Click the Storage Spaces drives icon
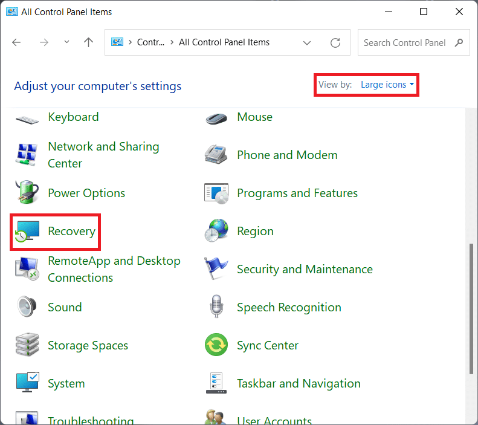 (x=27, y=346)
